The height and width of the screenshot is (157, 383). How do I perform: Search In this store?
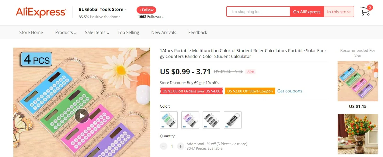(339, 12)
